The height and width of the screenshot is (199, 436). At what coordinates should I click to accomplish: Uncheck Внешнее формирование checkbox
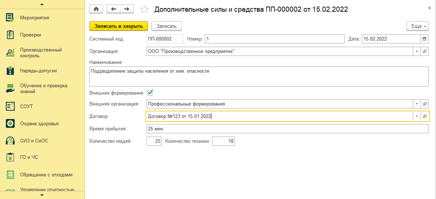pos(150,92)
